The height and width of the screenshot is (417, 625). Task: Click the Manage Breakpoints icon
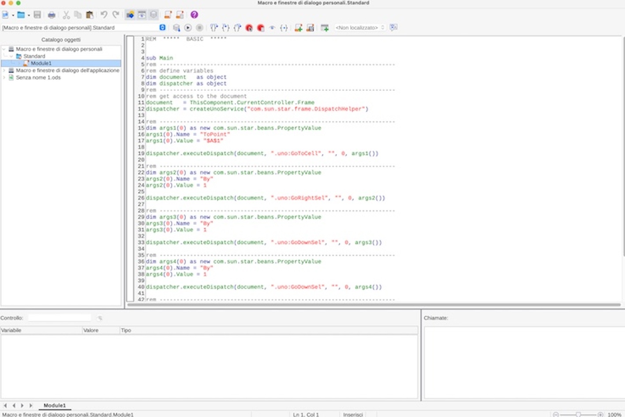tap(261, 28)
